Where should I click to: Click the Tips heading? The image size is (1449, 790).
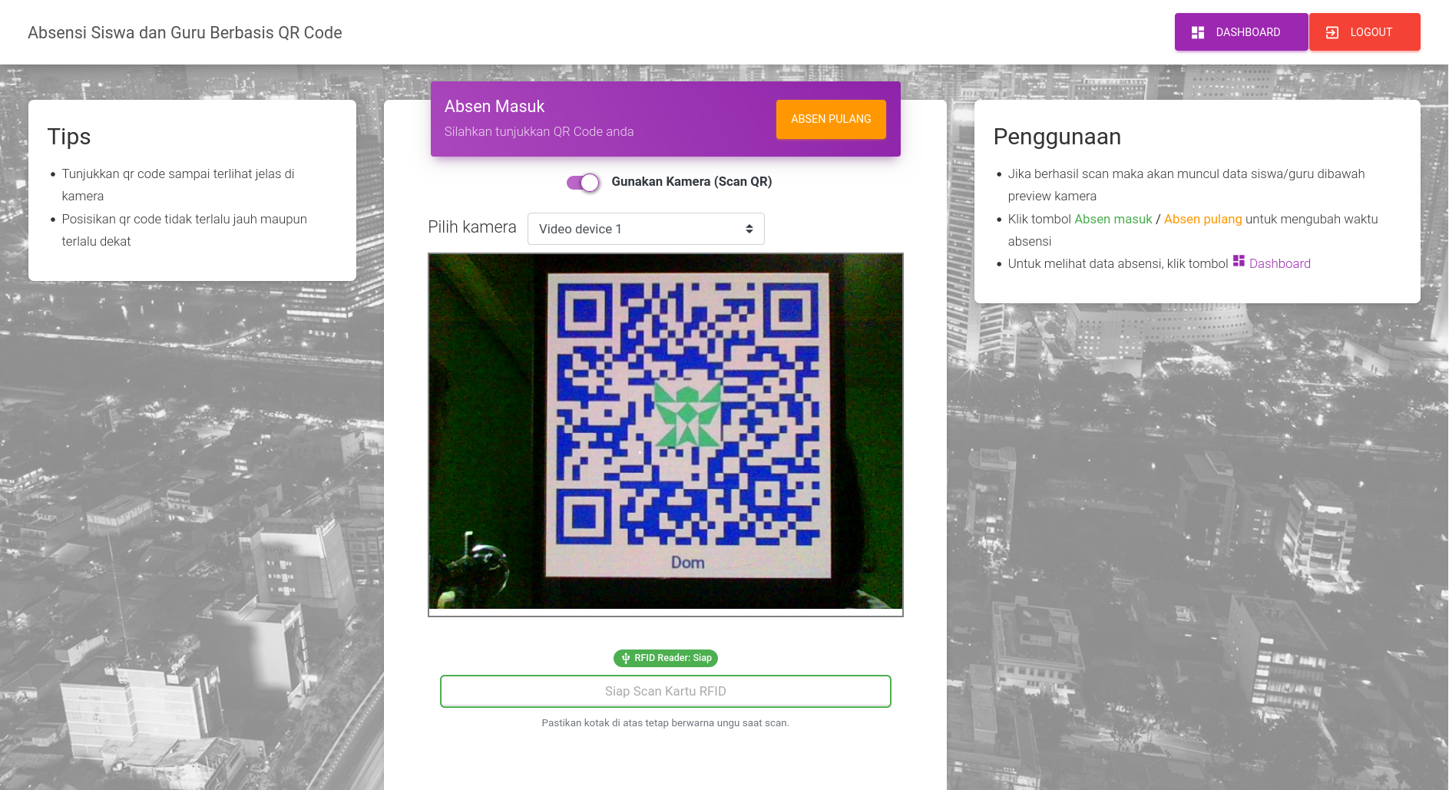pyautogui.click(x=69, y=137)
